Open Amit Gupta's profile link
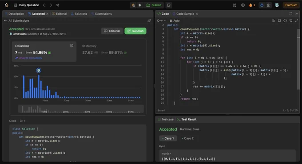This screenshot has height=164, width=302. [x=20, y=34]
